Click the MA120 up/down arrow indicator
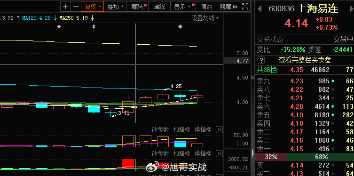 pos(55,18)
